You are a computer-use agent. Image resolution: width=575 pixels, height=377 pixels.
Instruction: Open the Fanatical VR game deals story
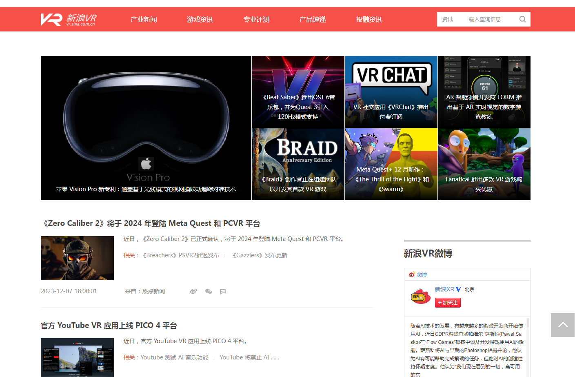pos(484,164)
